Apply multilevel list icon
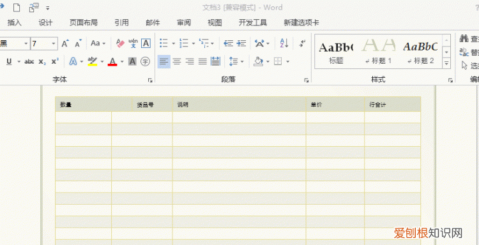This screenshot has height=245, width=479. click(204, 43)
